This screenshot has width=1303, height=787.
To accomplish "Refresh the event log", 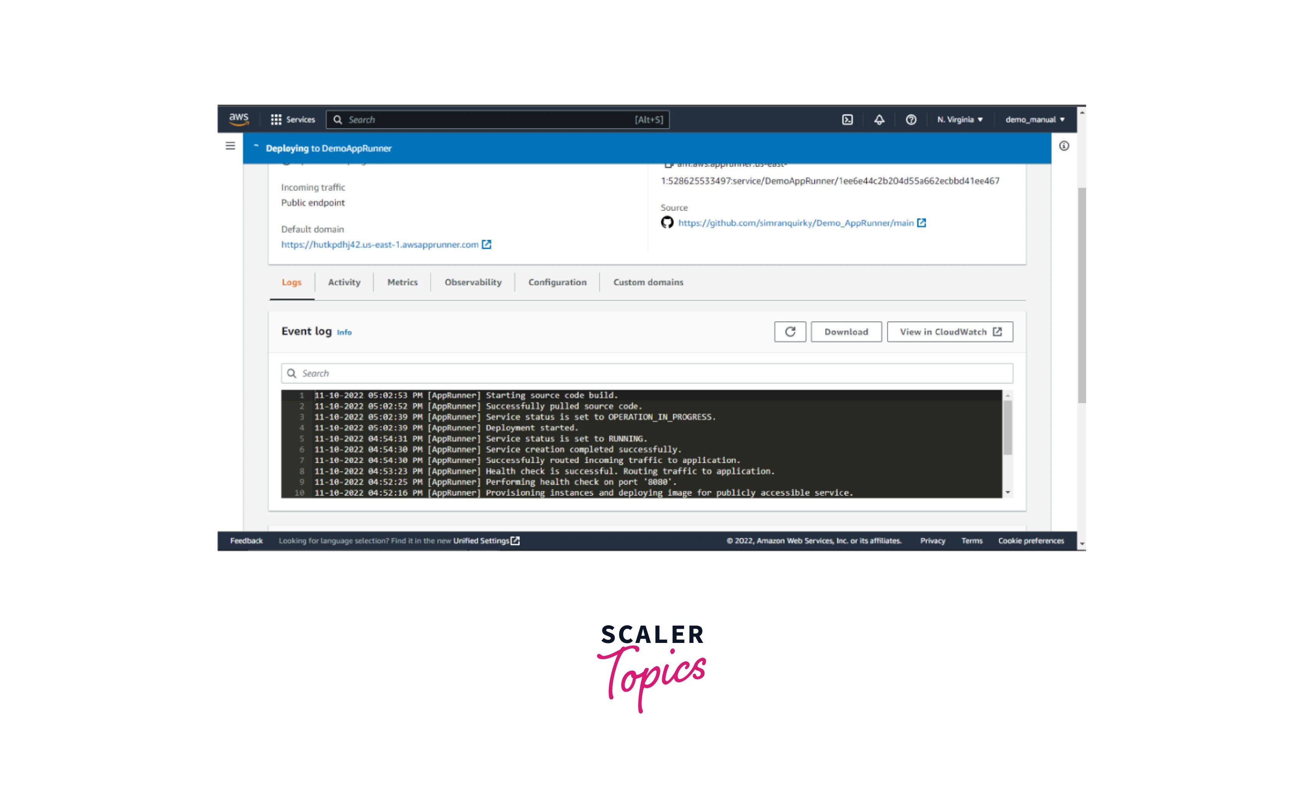I will pyautogui.click(x=790, y=332).
